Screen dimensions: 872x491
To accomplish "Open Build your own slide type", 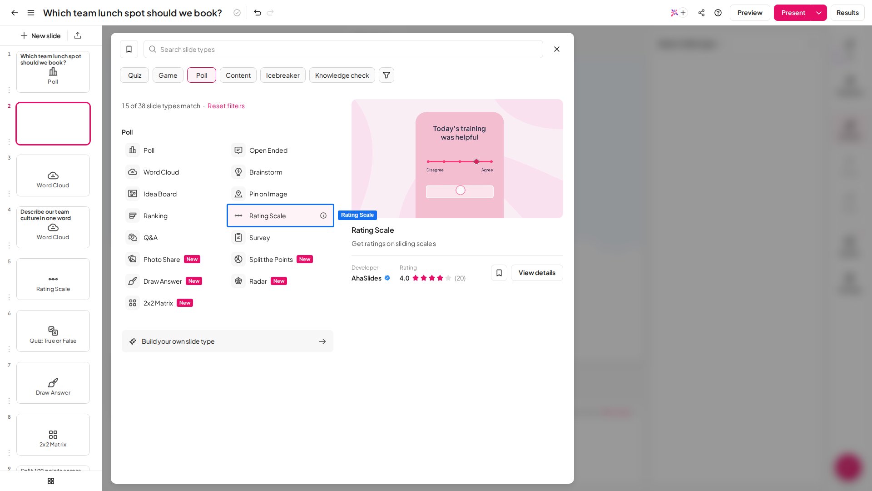I will pos(228,341).
